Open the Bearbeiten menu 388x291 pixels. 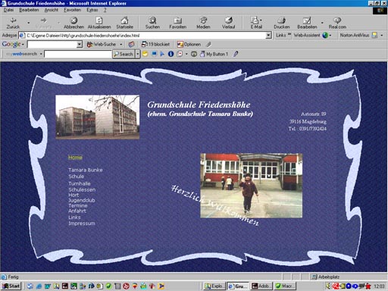coord(29,10)
